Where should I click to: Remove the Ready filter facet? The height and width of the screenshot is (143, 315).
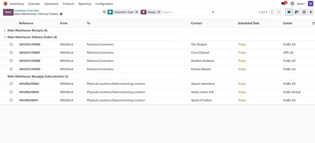(x=159, y=12)
